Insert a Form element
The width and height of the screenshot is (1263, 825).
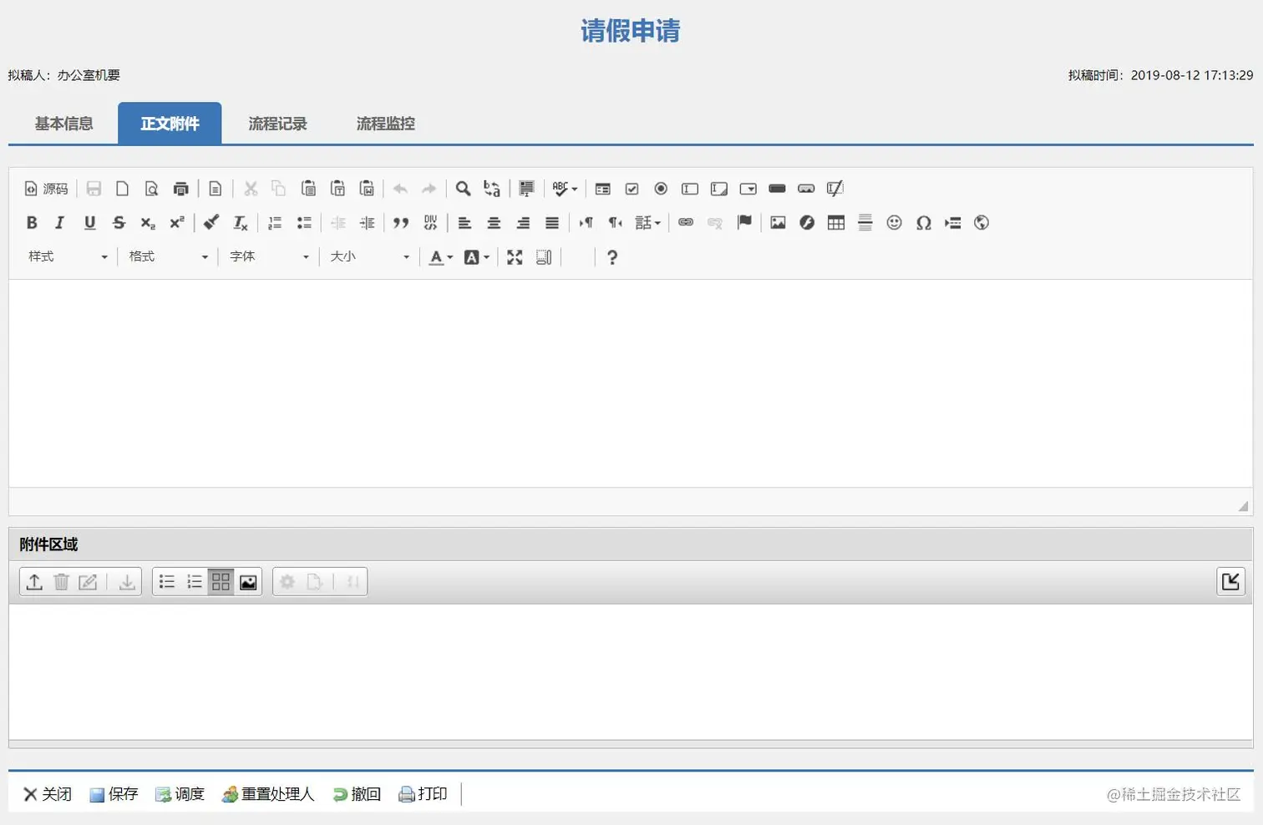coord(602,189)
